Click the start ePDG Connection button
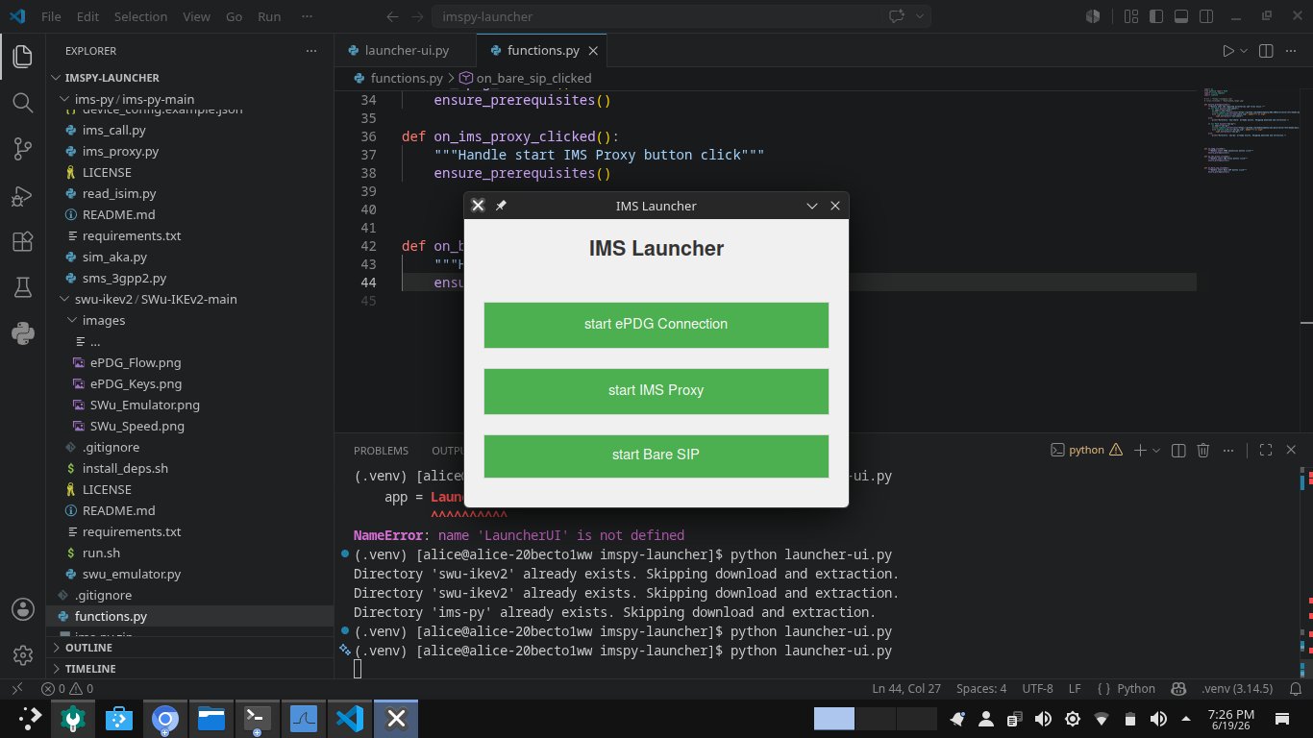 [x=656, y=325]
